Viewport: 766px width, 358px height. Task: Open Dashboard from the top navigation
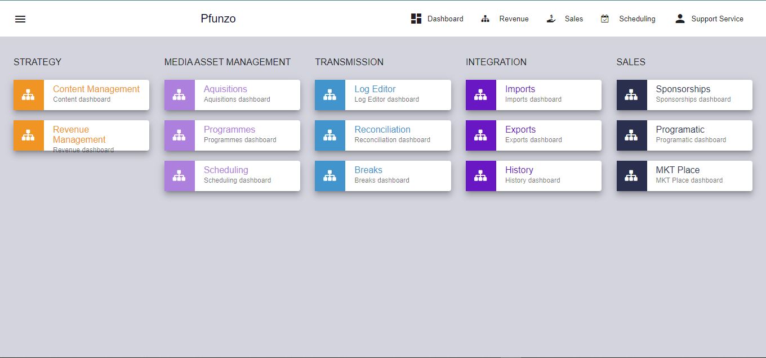pyautogui.click(x=437, y=19)
